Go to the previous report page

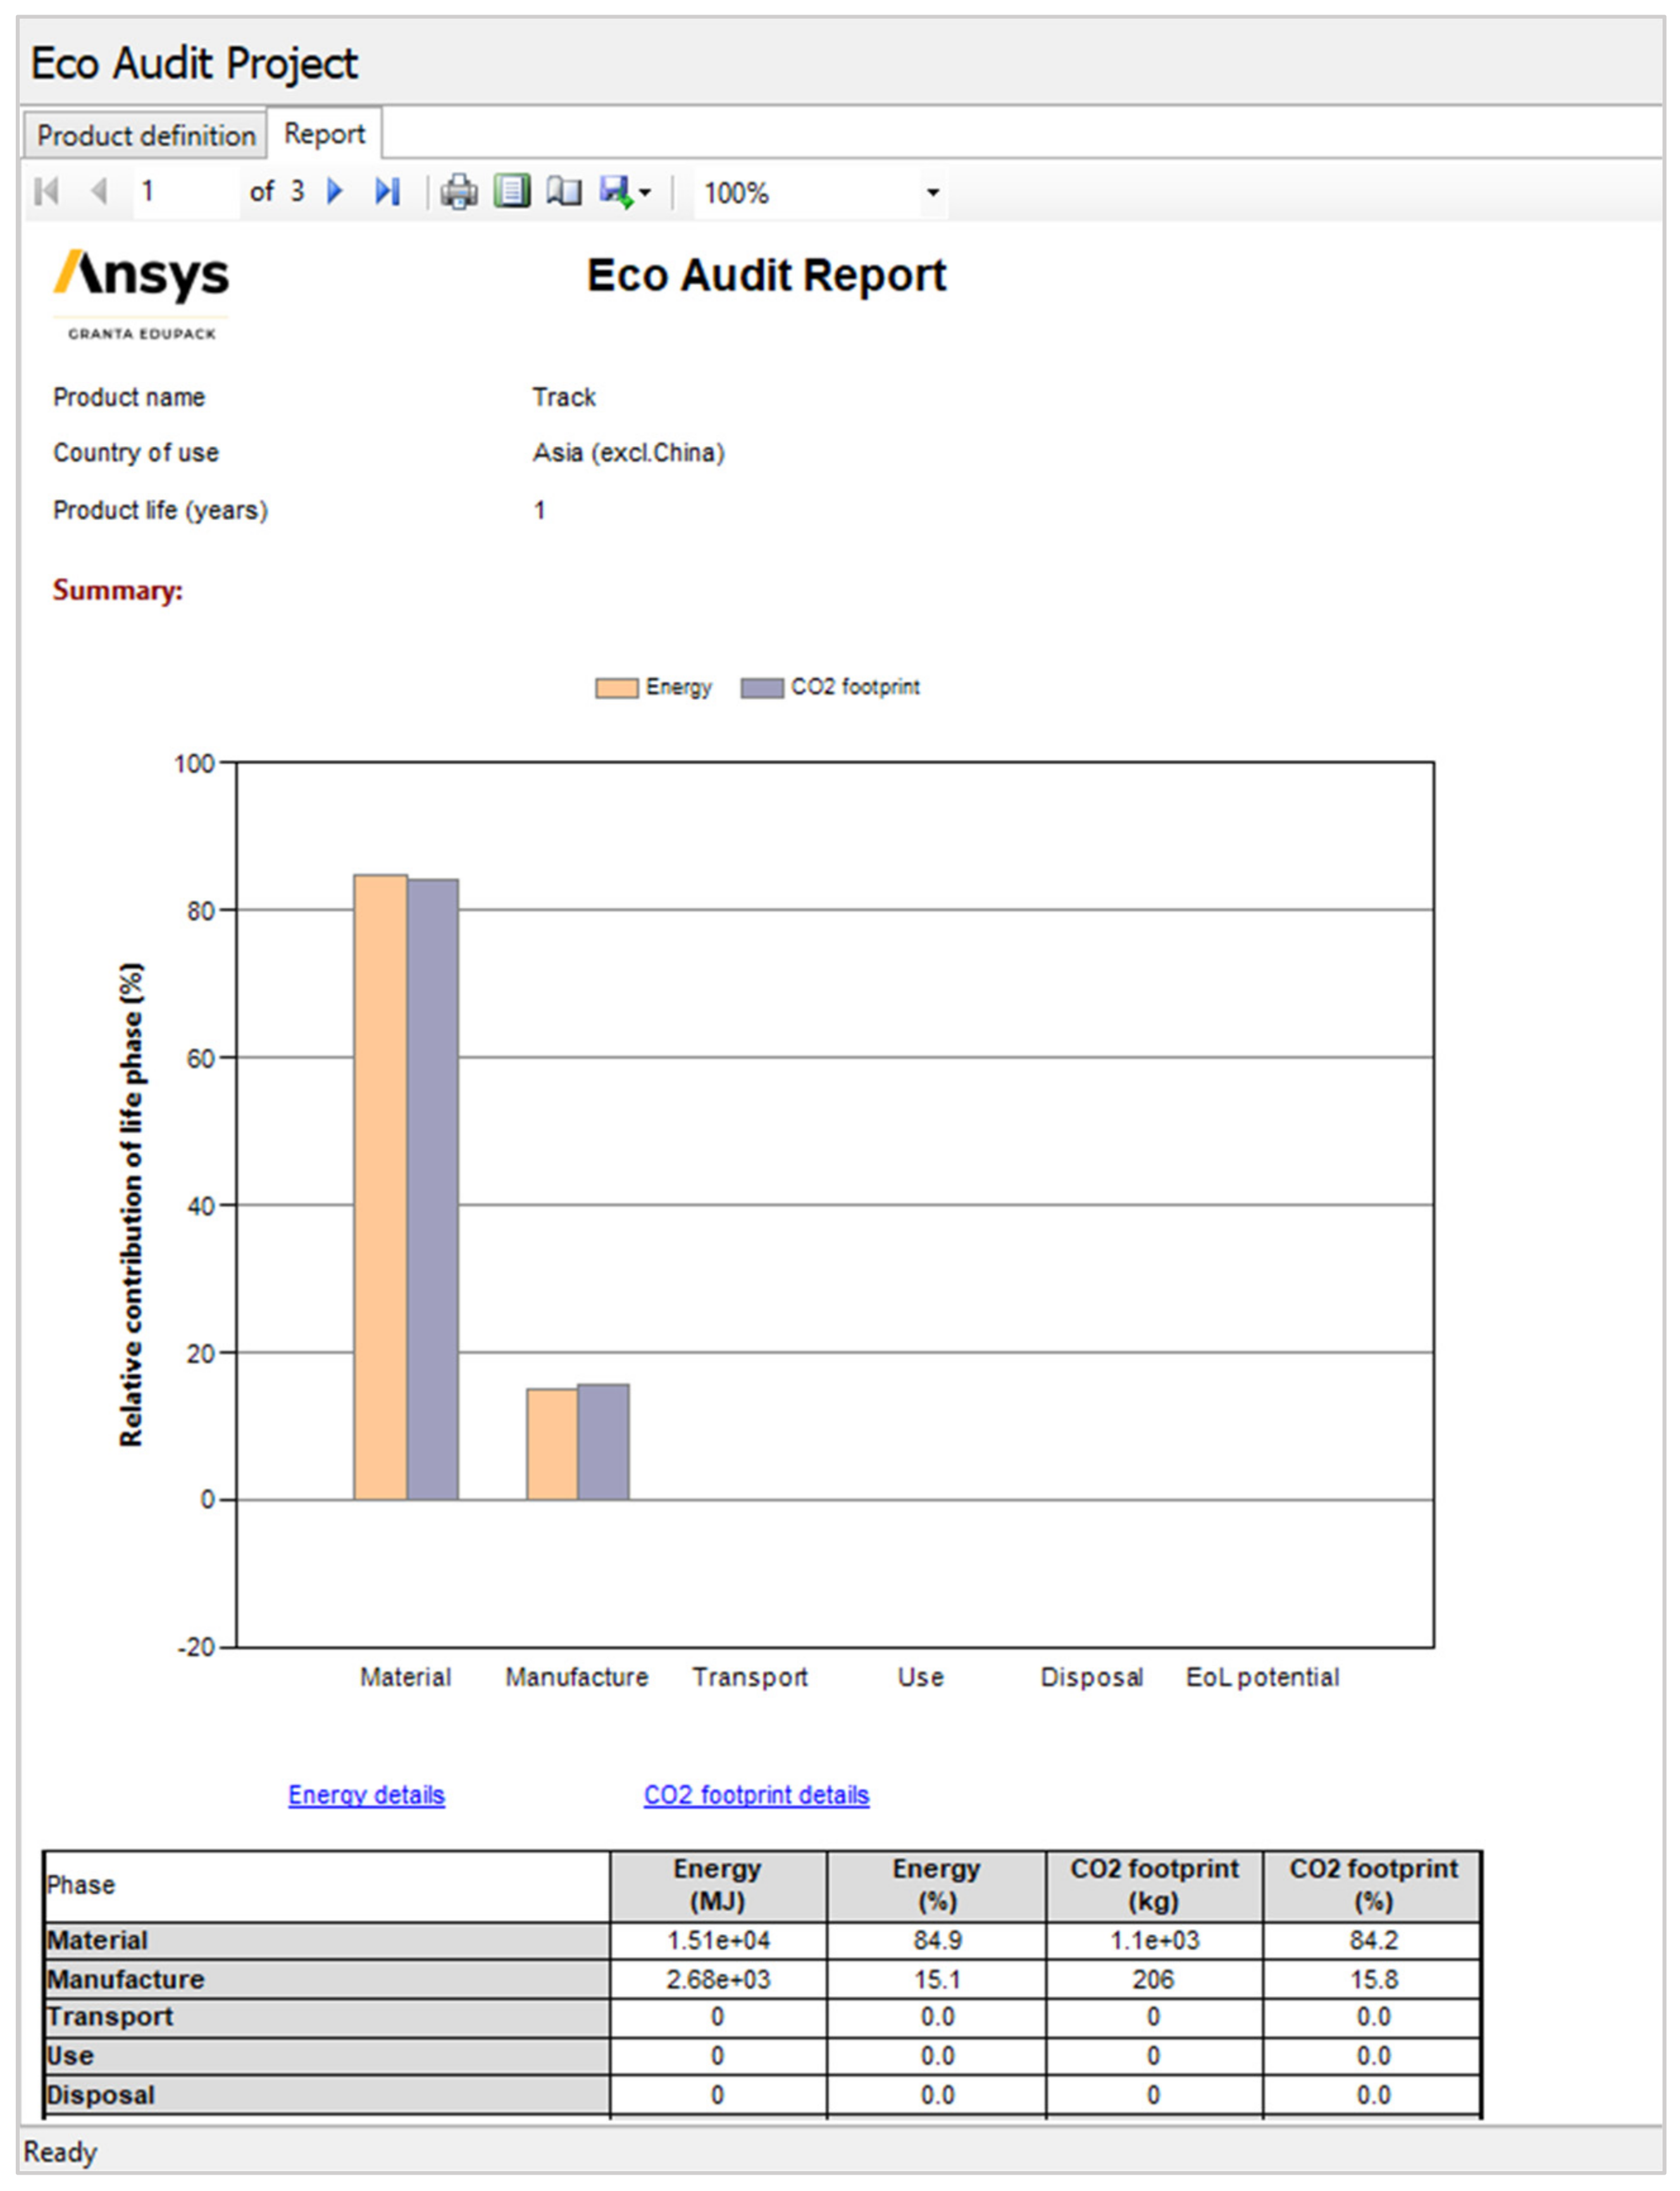pyautogui.click(x=99, y=191)
